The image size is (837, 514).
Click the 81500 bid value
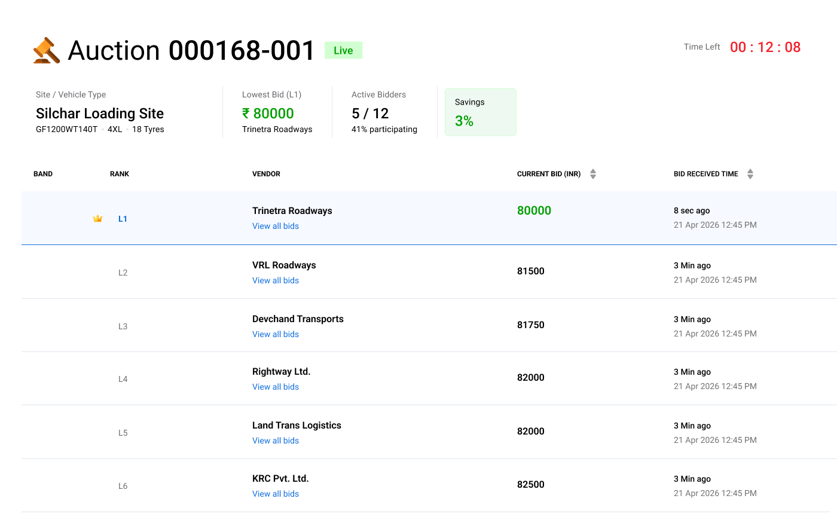(531, 271)
